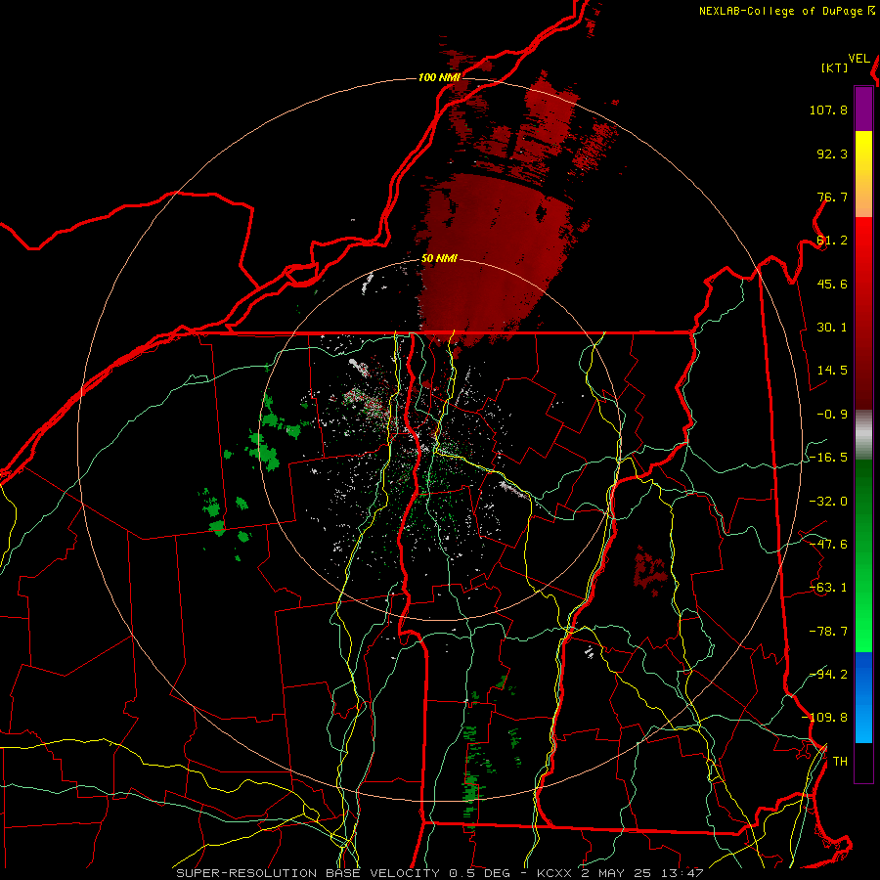The image size is (880, 880).
Task: Click the 61.2 legend value
Action: pos(832,241)
